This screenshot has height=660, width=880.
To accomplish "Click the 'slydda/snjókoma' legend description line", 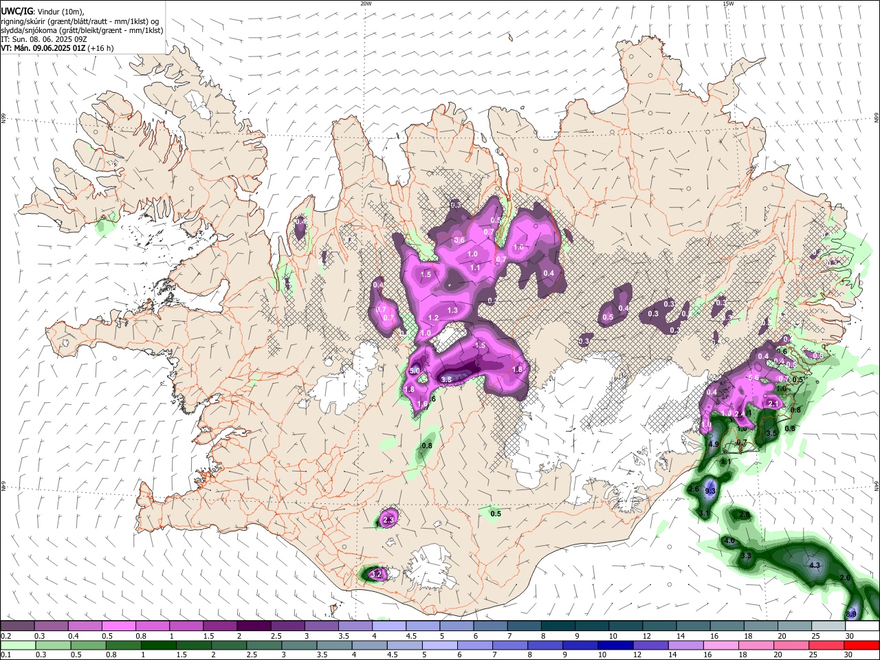I will [x=82, y=30].
